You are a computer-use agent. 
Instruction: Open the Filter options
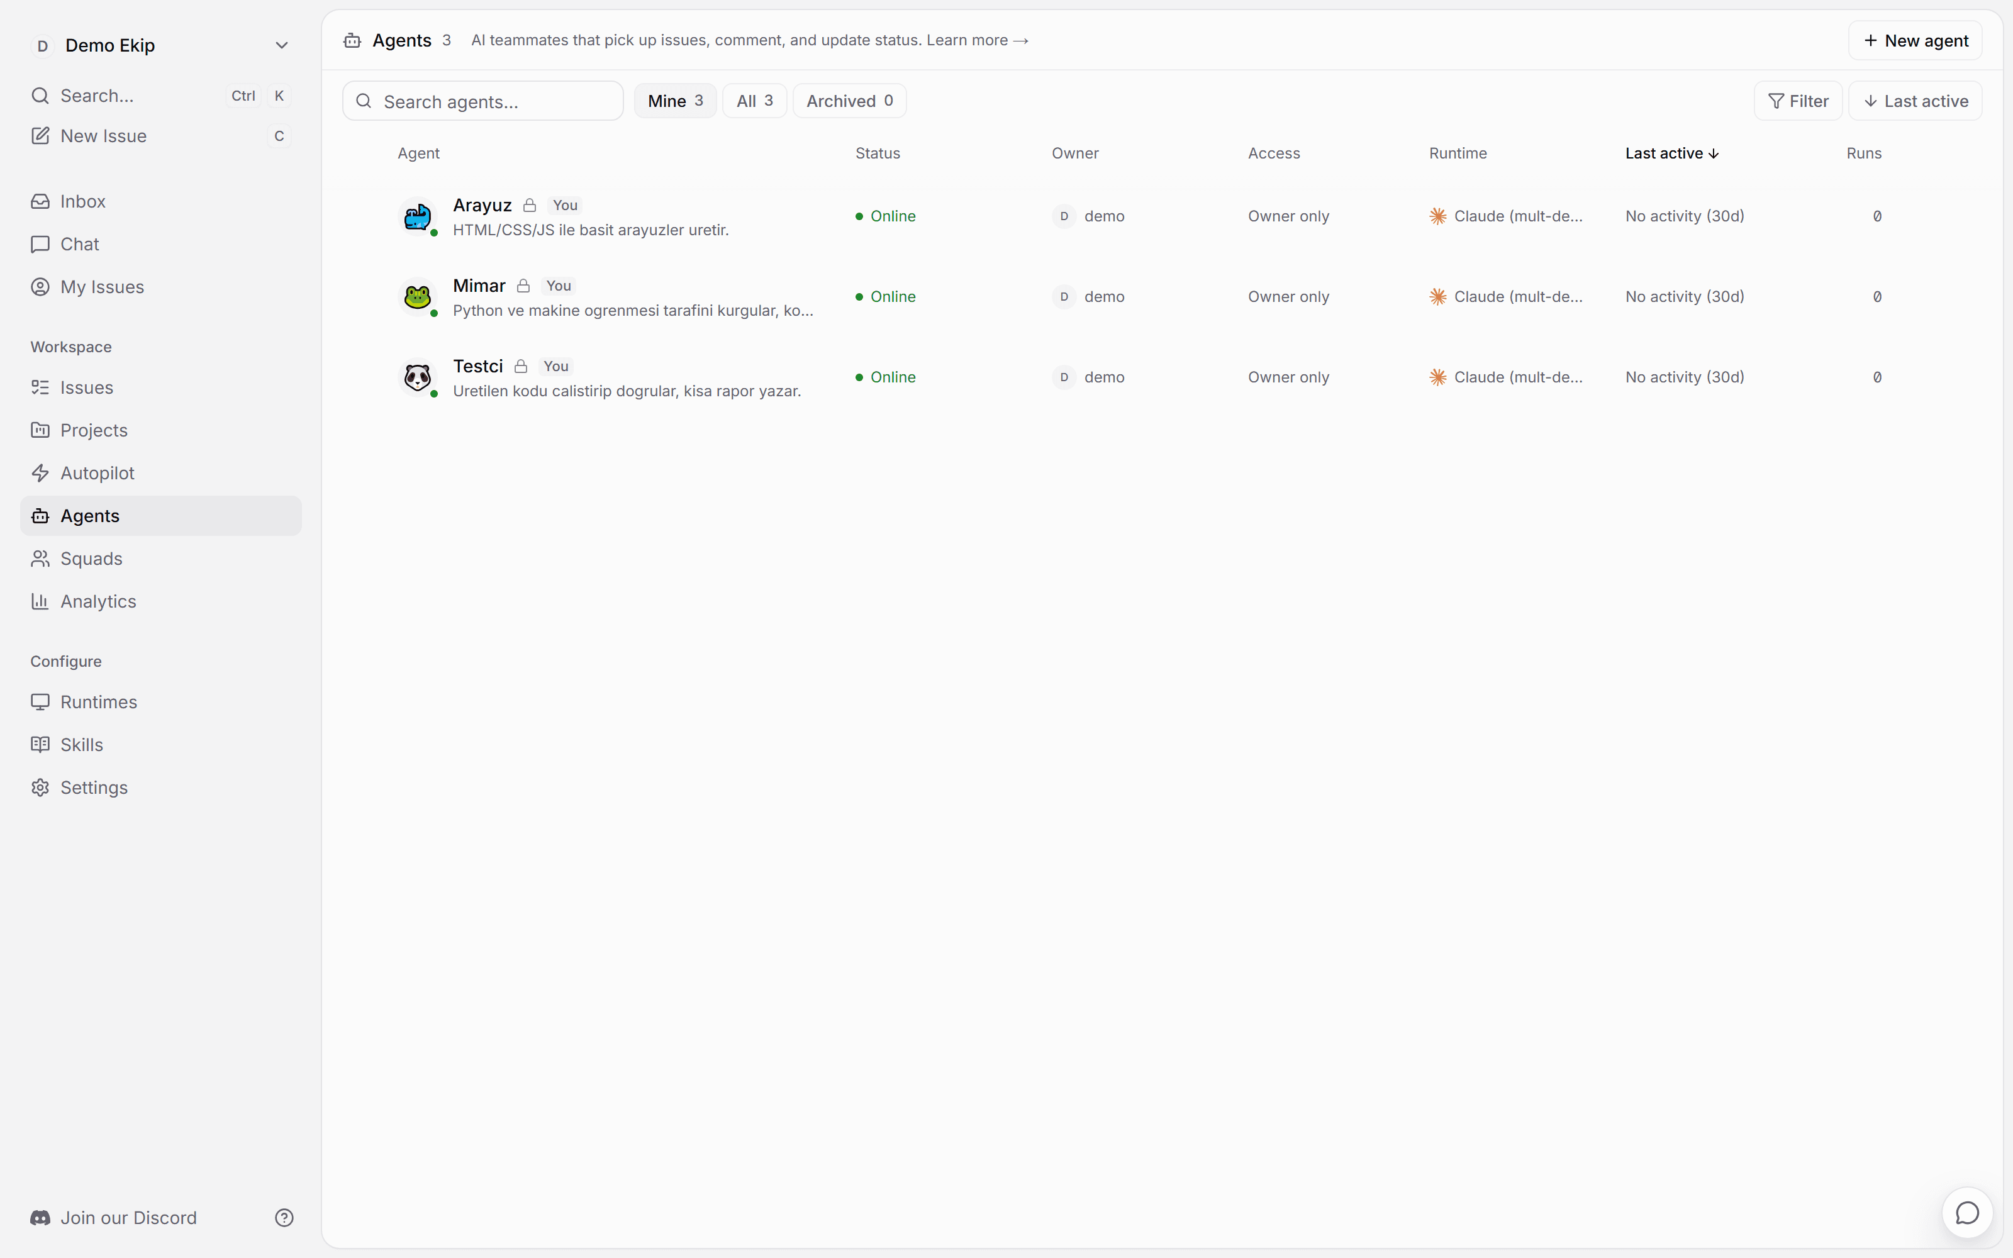tap(1798, 101)
